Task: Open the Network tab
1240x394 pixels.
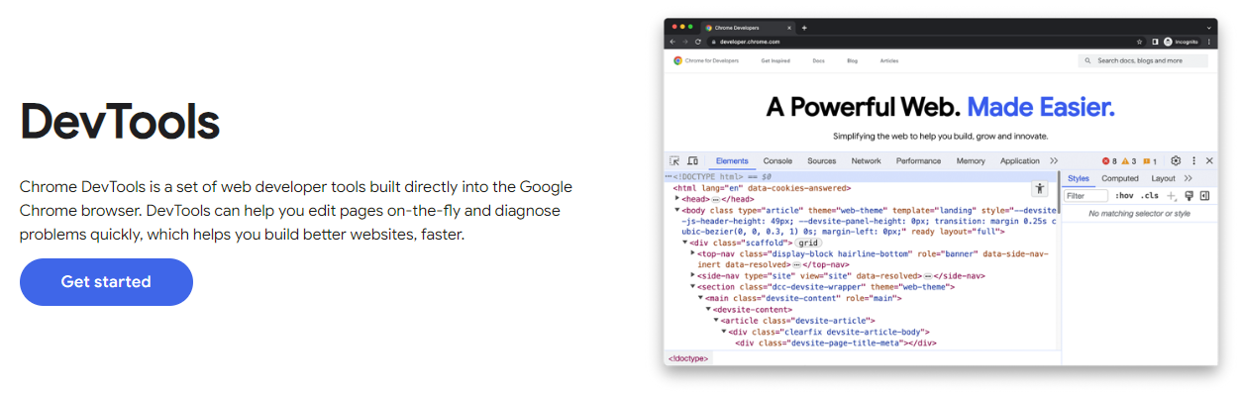Action: (x=866, y=160)
